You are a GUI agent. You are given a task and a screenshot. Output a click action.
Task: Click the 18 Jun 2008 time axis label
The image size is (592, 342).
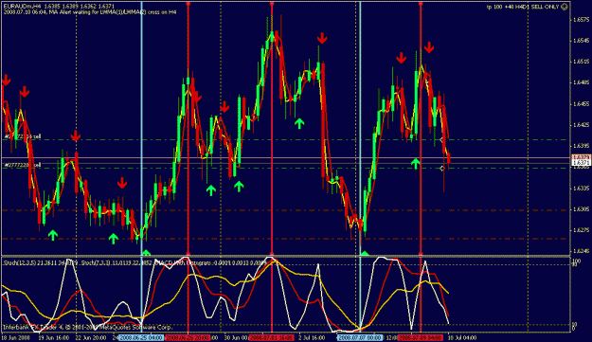point(16,337)
